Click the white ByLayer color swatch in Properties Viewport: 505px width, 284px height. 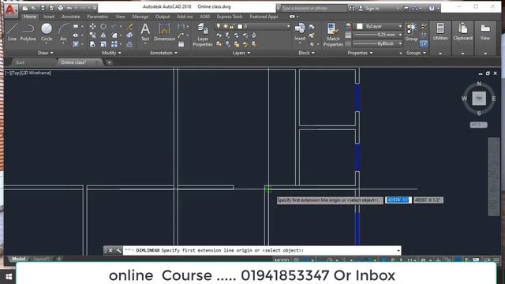(x=360, y=26)
